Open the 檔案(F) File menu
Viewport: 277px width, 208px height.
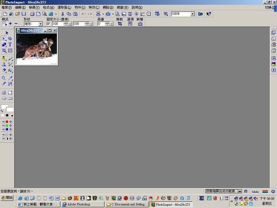tap(7, 7)
